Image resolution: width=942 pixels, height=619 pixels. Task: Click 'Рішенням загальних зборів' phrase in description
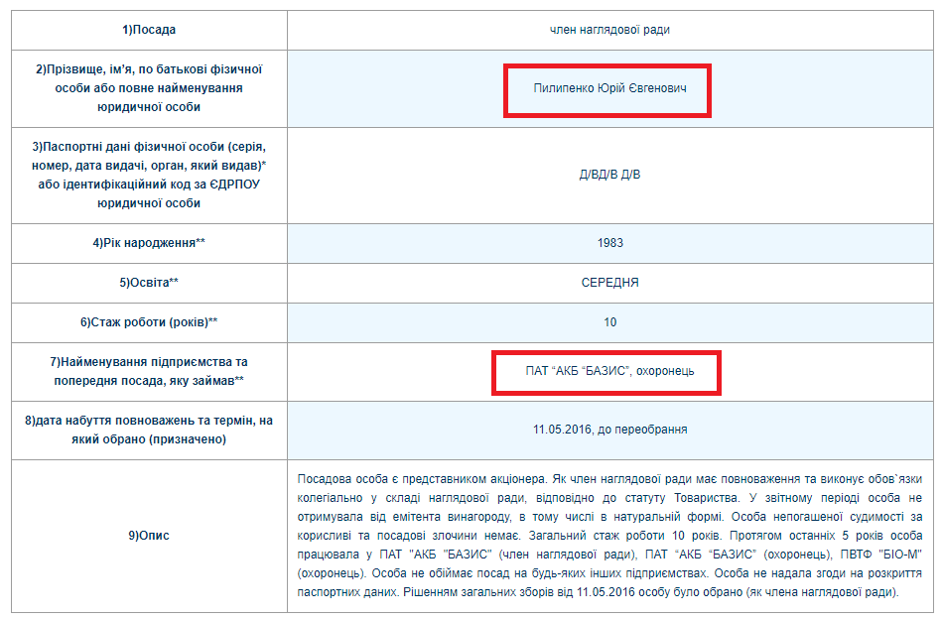click(465, 592)
